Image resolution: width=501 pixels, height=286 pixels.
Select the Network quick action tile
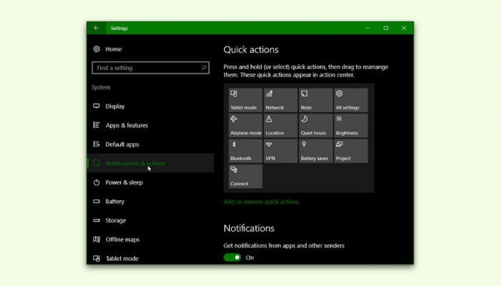(281, 100)
